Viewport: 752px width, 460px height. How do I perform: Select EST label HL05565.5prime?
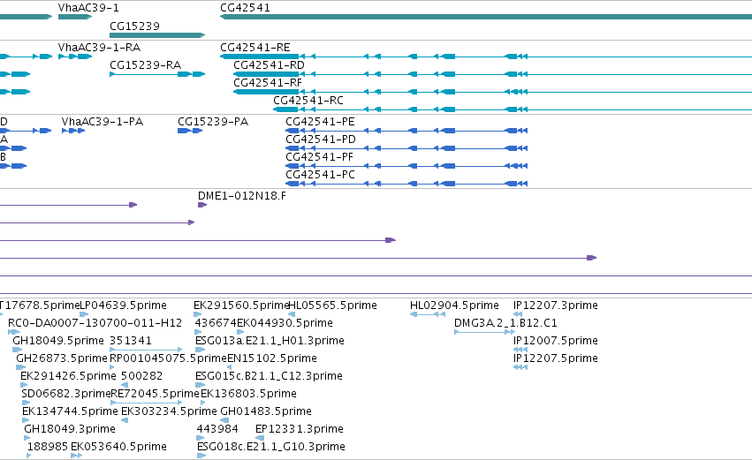pyautogui.click(x=333, y=305)
